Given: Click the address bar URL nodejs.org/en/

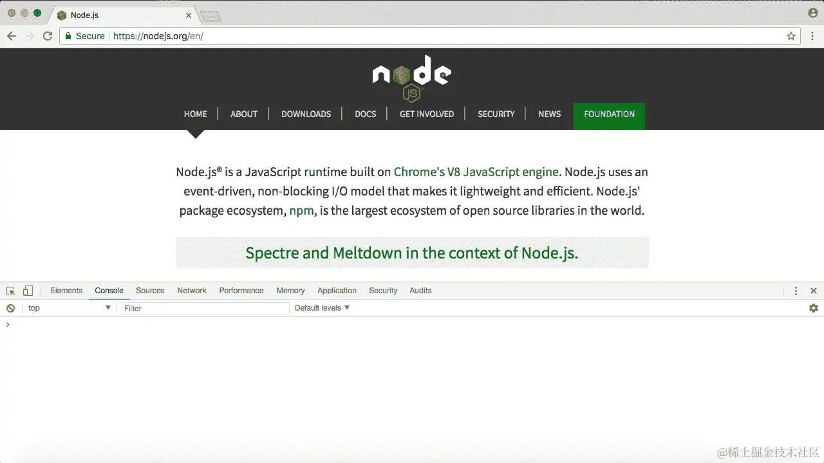Looking at the screenshot, I should [158, 36].
